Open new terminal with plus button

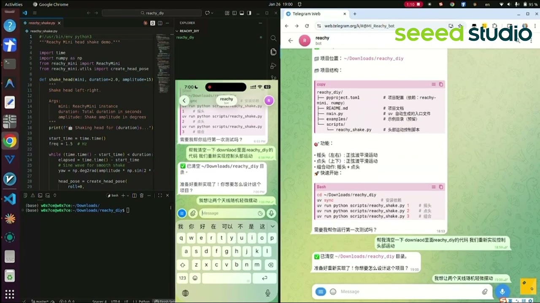pyautogui.click(x=123, y=195)
